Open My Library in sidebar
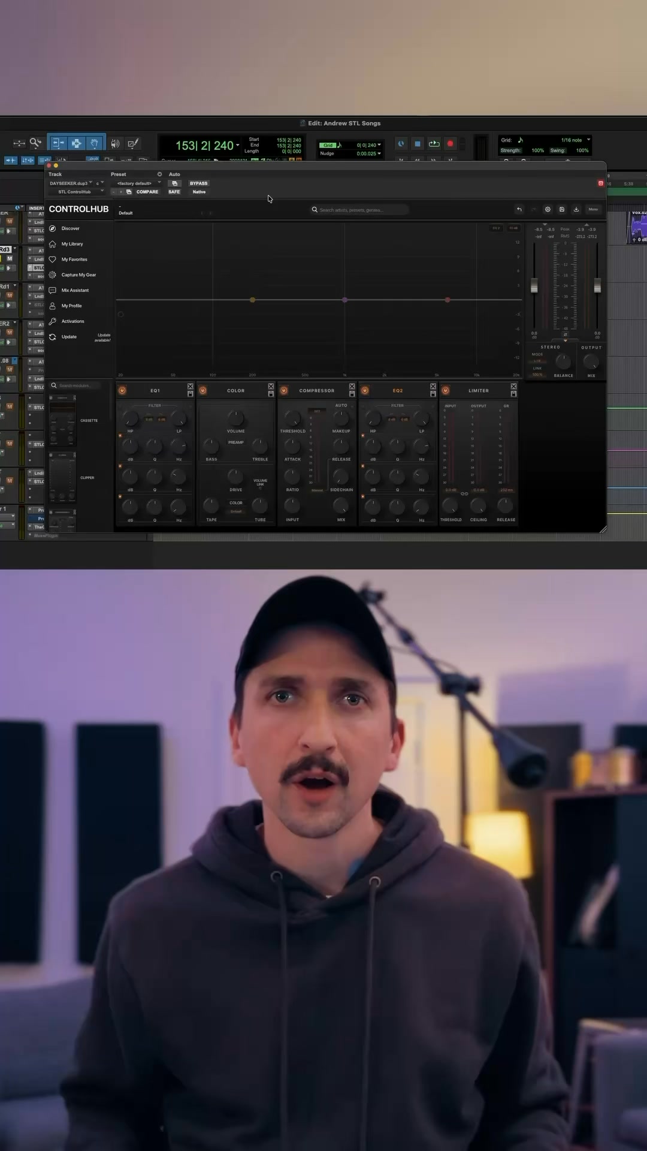This screenshot has height=1151, width=647. (72, 244)
